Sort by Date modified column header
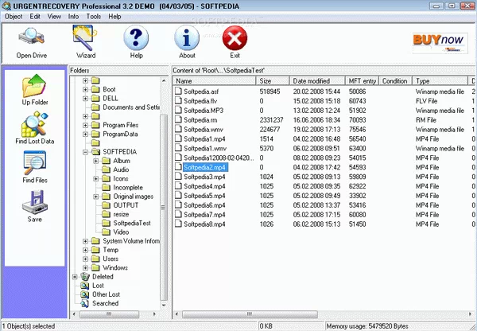Viewport: 477px width, 331px height. click(x=317, y=81)
